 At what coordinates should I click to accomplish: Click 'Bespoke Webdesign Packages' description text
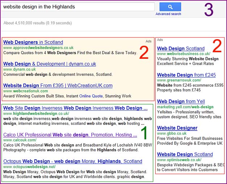[191, 165]
